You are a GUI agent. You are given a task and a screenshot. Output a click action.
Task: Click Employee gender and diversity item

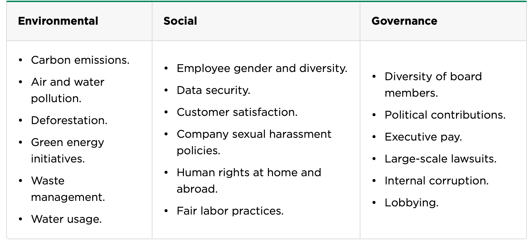point(262,68)
